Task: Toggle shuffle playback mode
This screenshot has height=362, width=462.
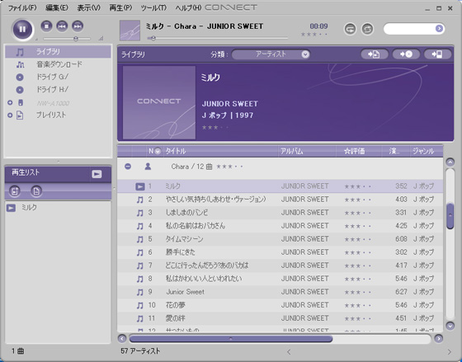Action: click(x=367, y=29)
